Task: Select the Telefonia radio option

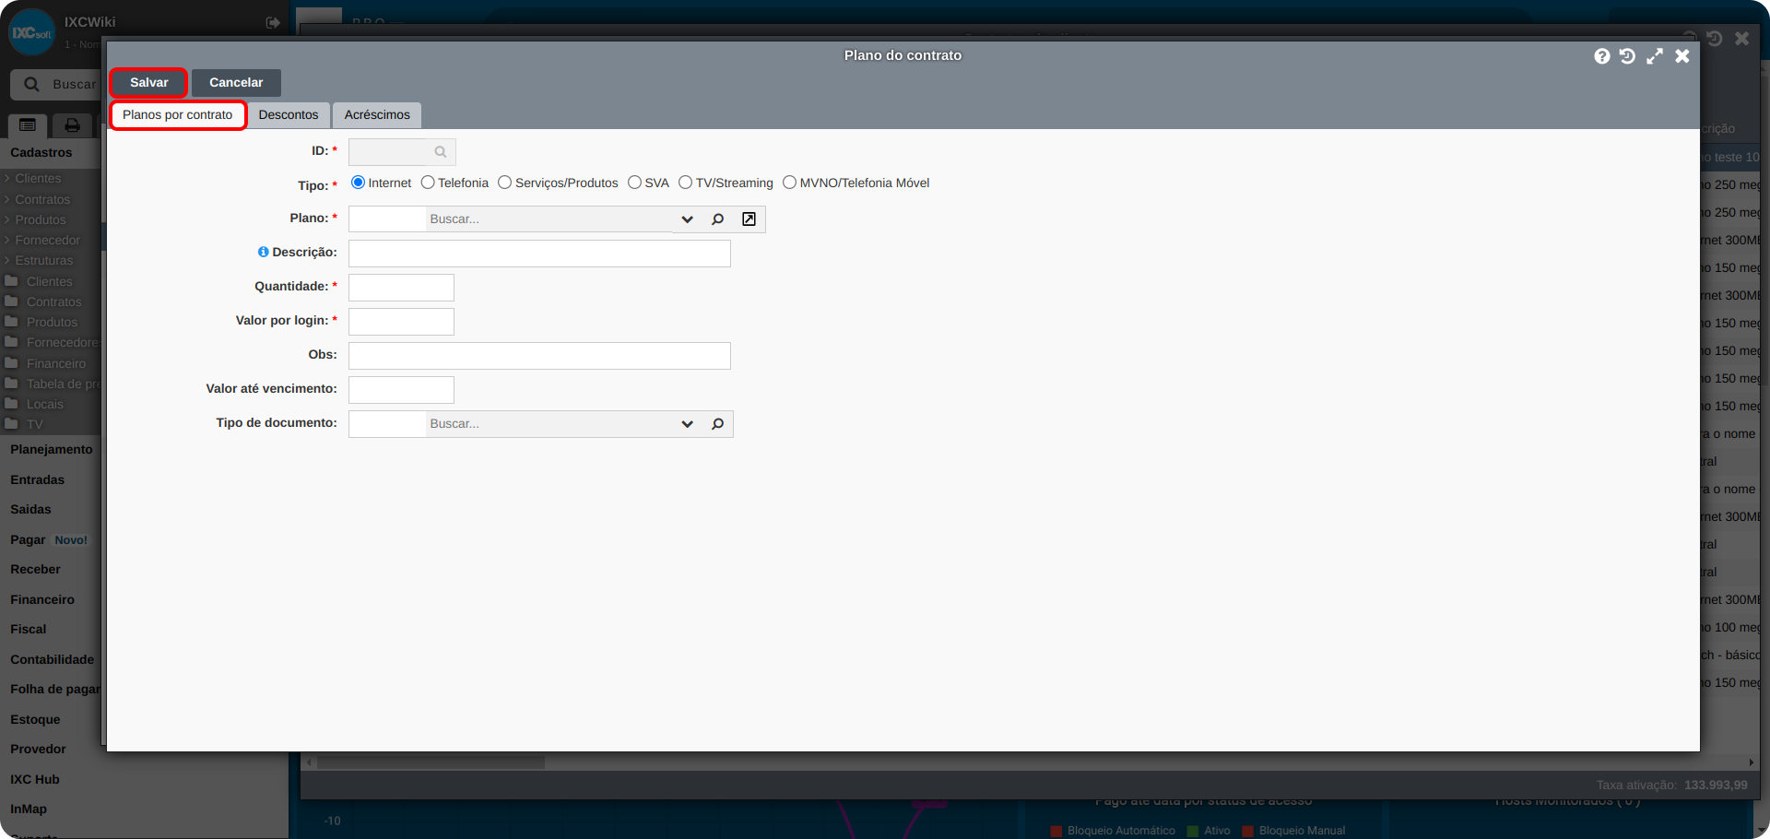Action: (428, 183)
